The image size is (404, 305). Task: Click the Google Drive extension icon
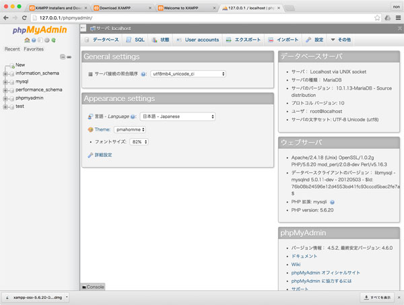[x=388, y=18]
